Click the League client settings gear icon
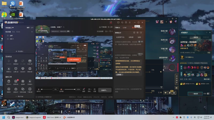The height and width of the screenshot is (120, 214). pyautogui.click(x=173, y=18)
